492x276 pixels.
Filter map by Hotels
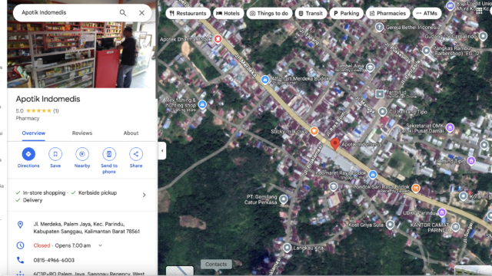228,13
